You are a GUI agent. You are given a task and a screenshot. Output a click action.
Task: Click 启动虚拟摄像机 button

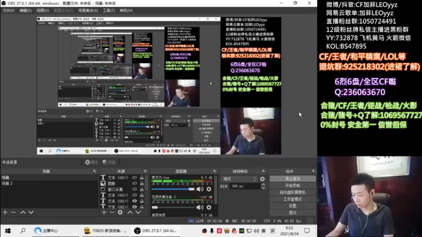click(x=293, y=192)
